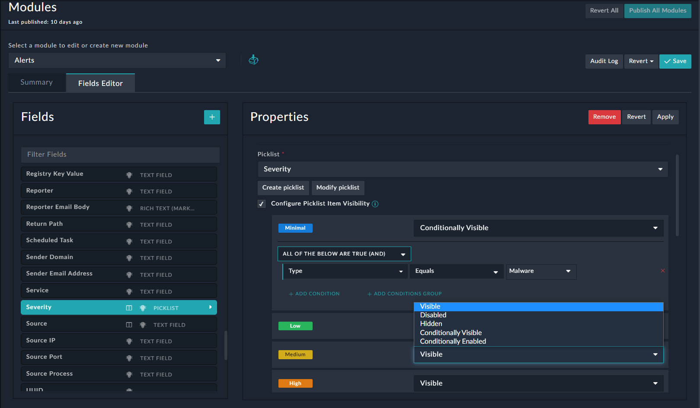Click the arrow icon on the Severity field row

[x=211, y=307]
